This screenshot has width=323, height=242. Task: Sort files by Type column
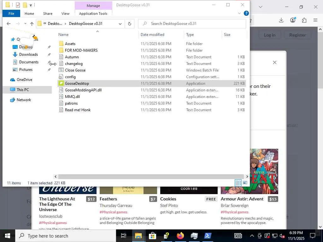[190, 35]
